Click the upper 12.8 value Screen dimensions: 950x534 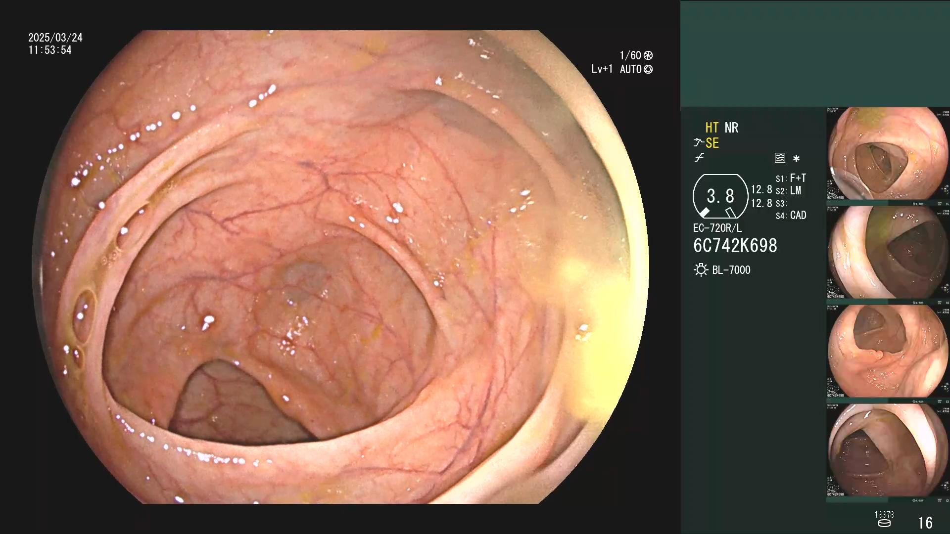761,189
